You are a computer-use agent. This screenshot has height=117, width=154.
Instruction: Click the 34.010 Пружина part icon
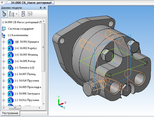[x=11, y=81]
